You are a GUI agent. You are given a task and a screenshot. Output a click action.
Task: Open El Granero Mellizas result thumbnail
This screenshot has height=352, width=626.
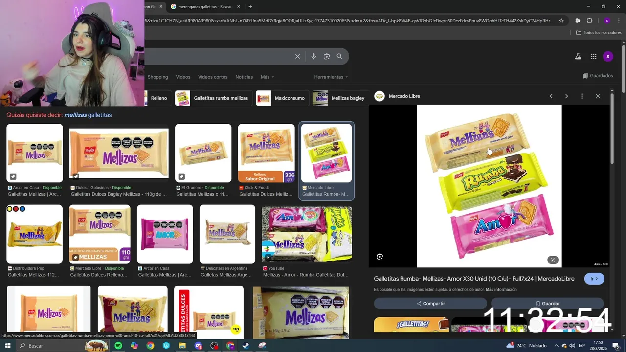pyautogui.click(x=203, y=153)
